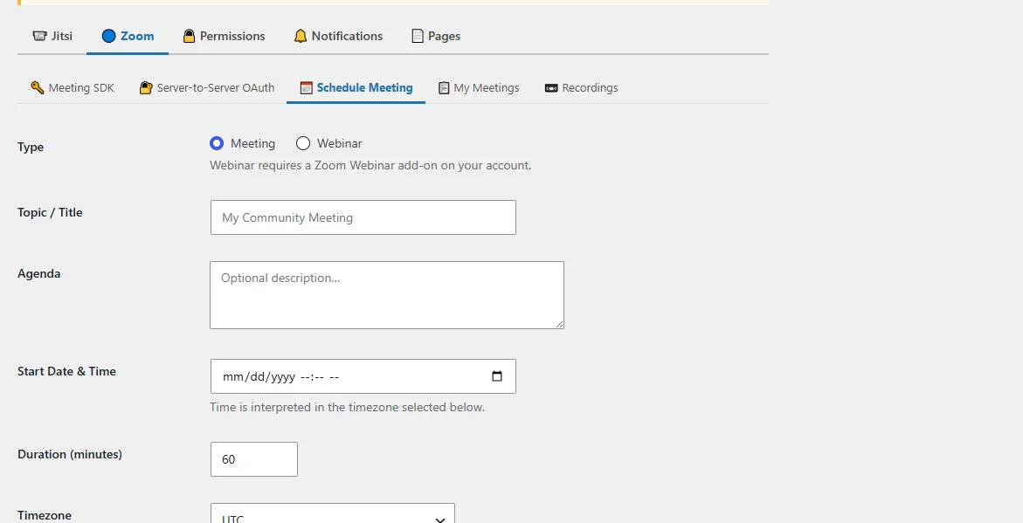This screenshot has width=1023, height=523.
Task: Select the Webinar type radio button
Action: point(303,143)
